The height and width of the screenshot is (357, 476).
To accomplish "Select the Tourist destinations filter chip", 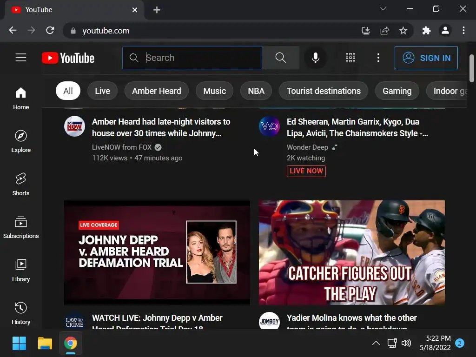I will tap(324, 91).
